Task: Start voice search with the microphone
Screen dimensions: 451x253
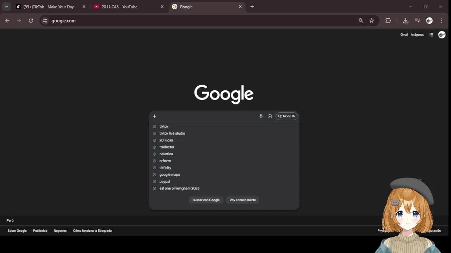Action: click(261, 116)
